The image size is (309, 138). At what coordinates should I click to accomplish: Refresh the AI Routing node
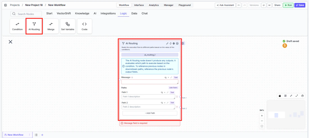tap(171, 43)
